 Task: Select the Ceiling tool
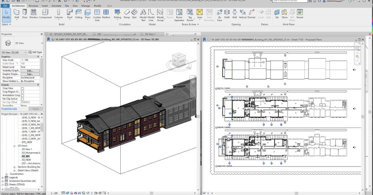coord(78,14)
